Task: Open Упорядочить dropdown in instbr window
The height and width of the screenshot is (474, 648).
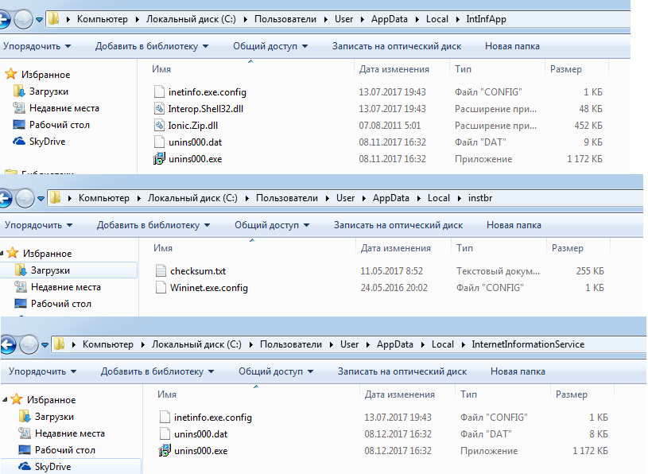Action: [38, 225]
